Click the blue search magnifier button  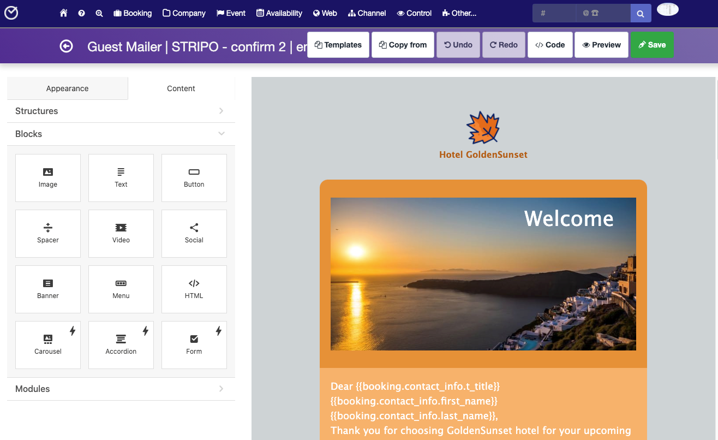(641, 13)
